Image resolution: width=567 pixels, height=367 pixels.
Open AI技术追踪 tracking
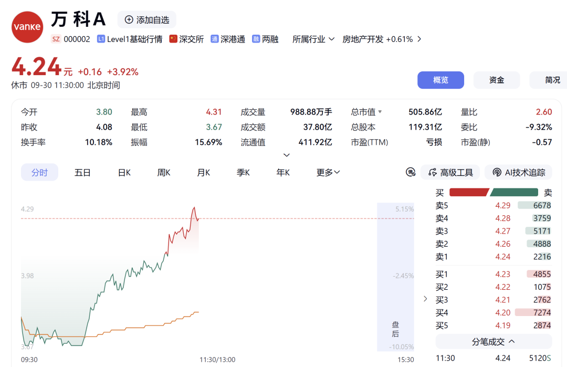coord(519,172)
